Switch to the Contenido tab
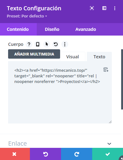123x160 pixels. point(18,29)
